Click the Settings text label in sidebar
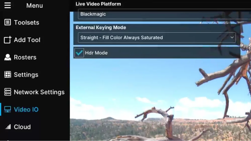 click(x=26, y=75)
